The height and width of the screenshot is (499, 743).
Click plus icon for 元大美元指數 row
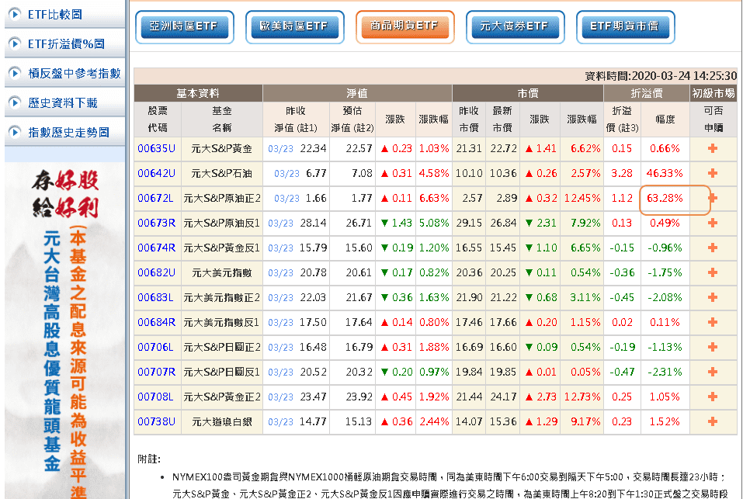pos(712,272)
